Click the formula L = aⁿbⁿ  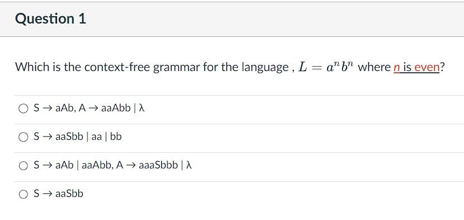(326, 67)
